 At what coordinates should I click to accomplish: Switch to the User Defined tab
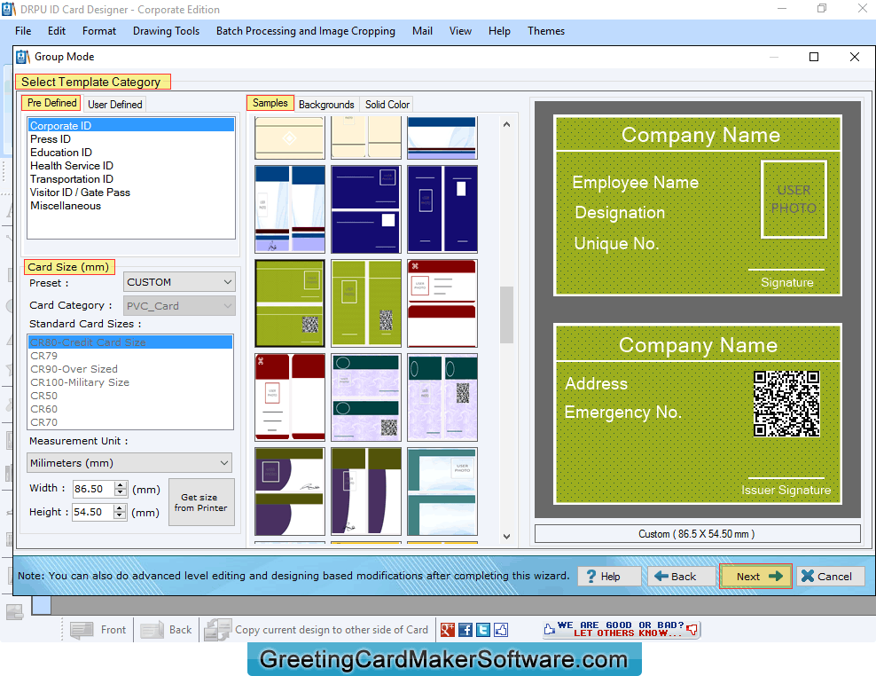(x=115, y=105)
